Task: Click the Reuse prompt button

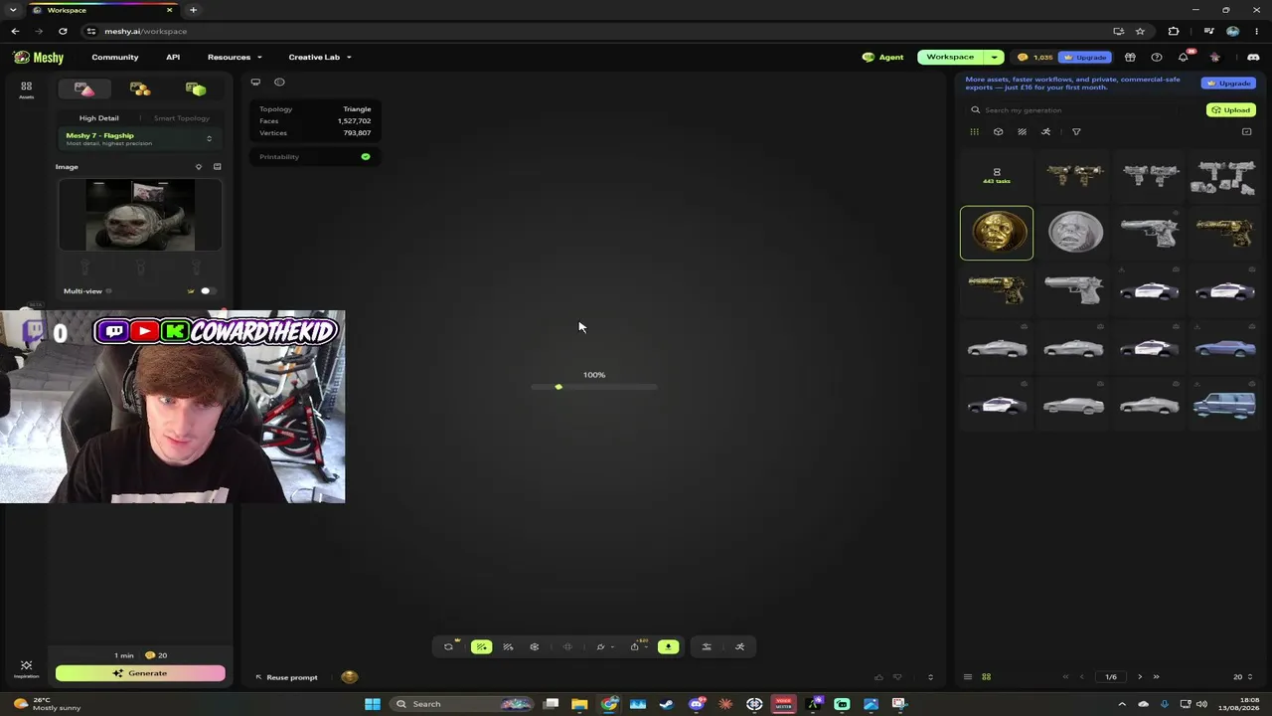Action: [x=286, y=678]
